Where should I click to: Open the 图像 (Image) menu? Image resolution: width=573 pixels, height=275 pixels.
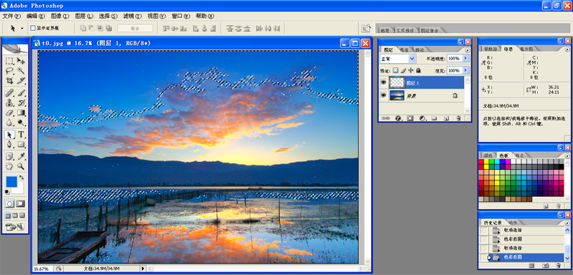point(60,16)
